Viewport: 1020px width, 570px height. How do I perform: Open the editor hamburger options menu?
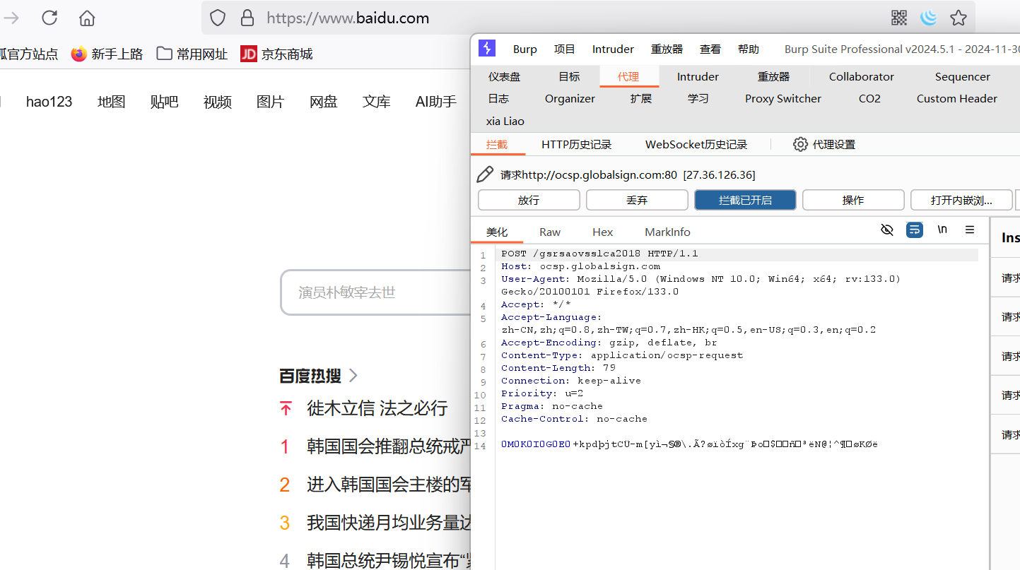(970, 230)
